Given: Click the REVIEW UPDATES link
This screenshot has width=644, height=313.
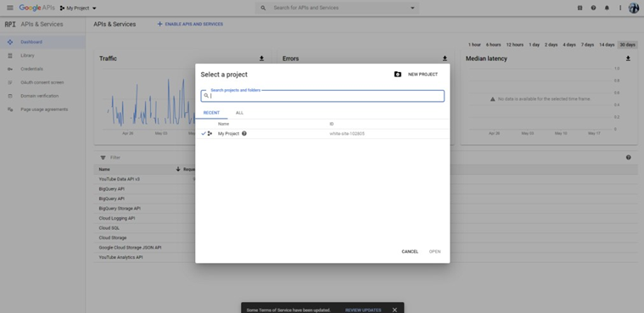Looking at the screenshot, I should pyautogui.click(x=363, y=310).
